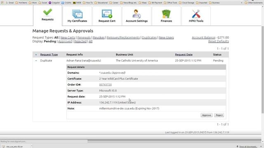264x148 pixels.
Task: Sort table by Request Date
Action: click(x=184, y=55)
